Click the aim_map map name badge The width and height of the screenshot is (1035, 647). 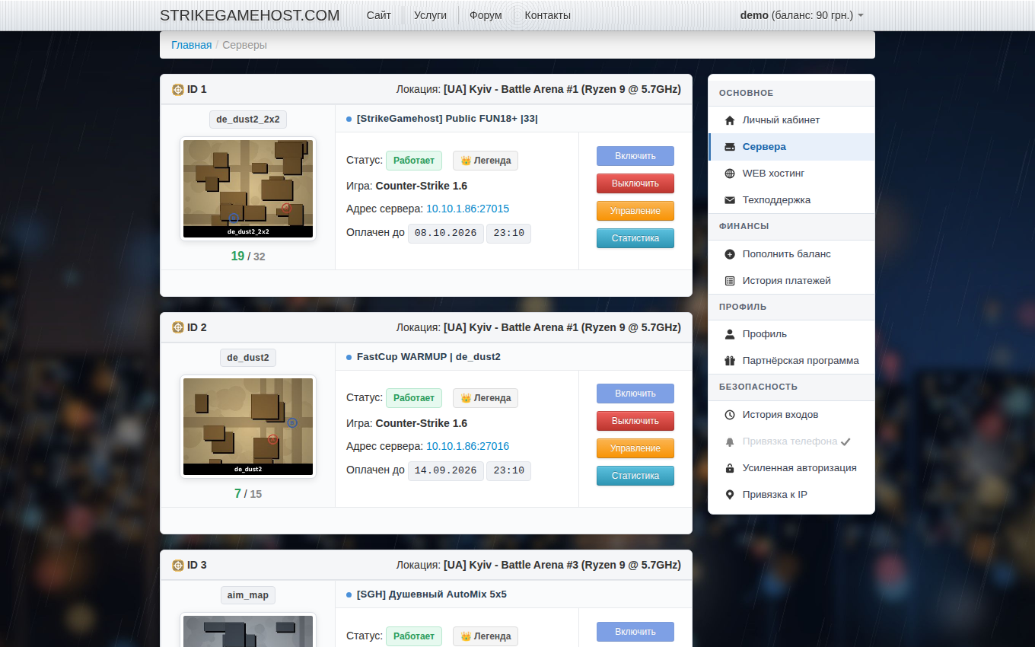point(248,595)
